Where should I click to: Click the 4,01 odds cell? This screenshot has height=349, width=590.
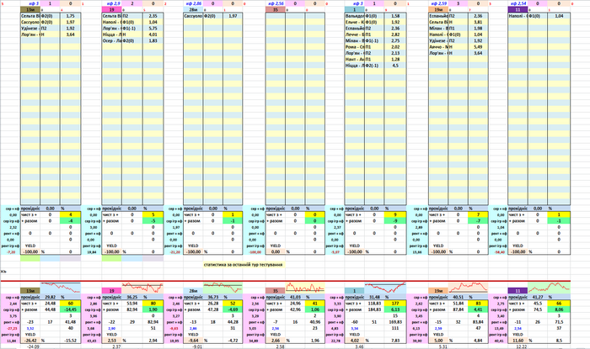(153, 34)
